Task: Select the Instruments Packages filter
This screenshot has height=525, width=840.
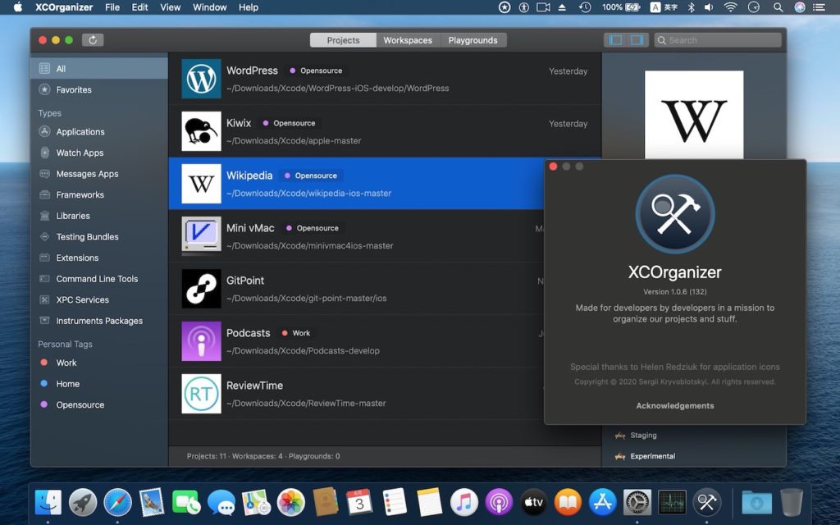Action: click(x=99, y=321)
